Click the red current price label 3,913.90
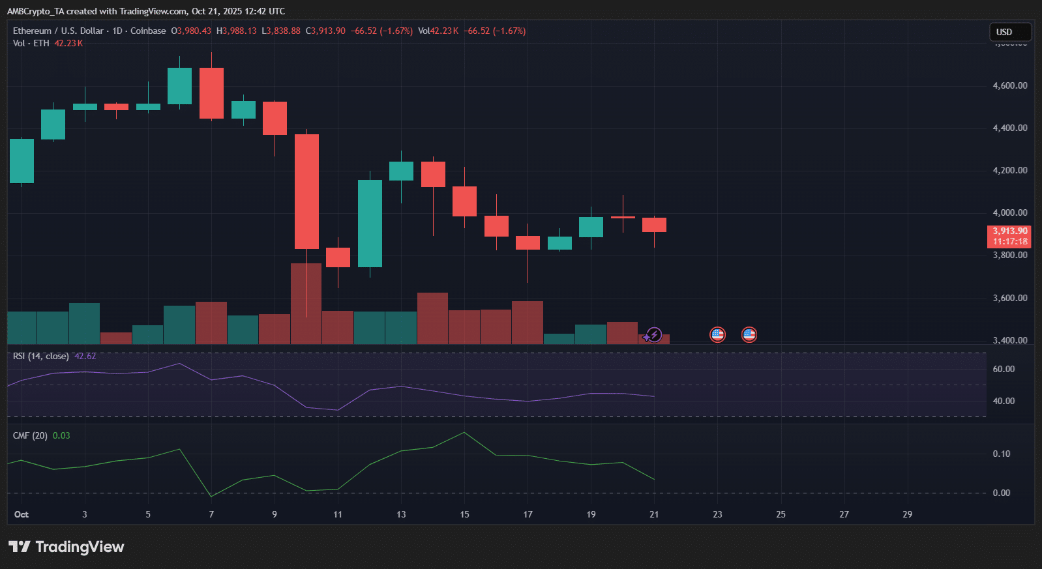The height and width of the screenshot is (569, 1042). point(1009,236)
